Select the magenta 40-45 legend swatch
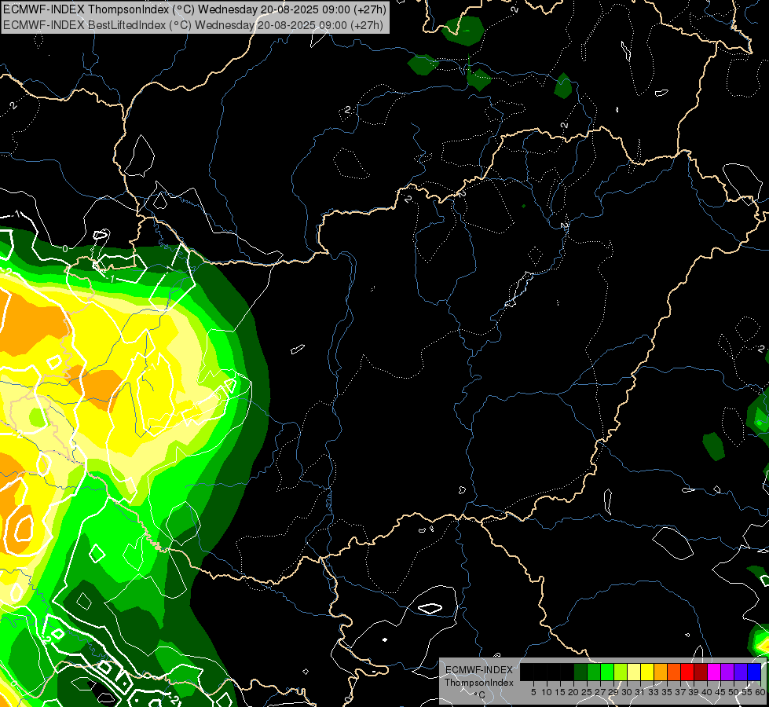The width and height of the screenshot is (769, 707). click(x=714, y=672)
